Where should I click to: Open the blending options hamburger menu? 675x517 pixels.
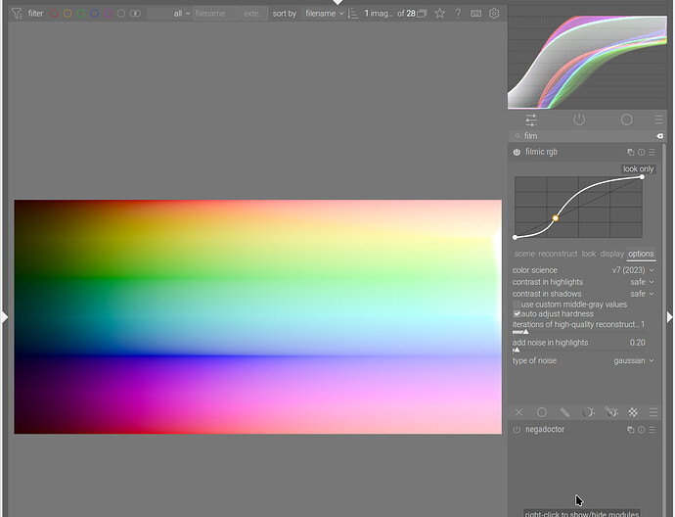(x=653, y=412)
